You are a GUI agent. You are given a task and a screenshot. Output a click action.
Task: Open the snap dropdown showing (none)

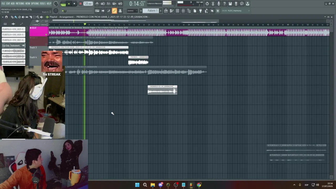(132, 11)
